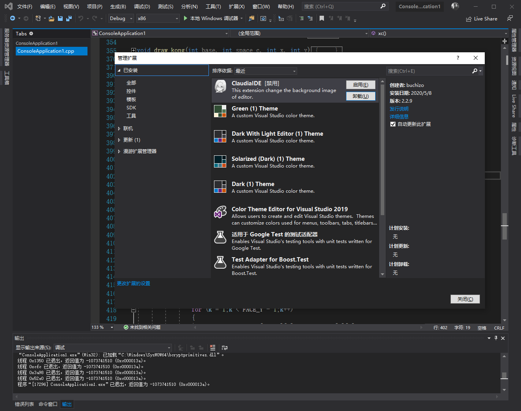Toggle word wrap in output panel

pos(225,348)
